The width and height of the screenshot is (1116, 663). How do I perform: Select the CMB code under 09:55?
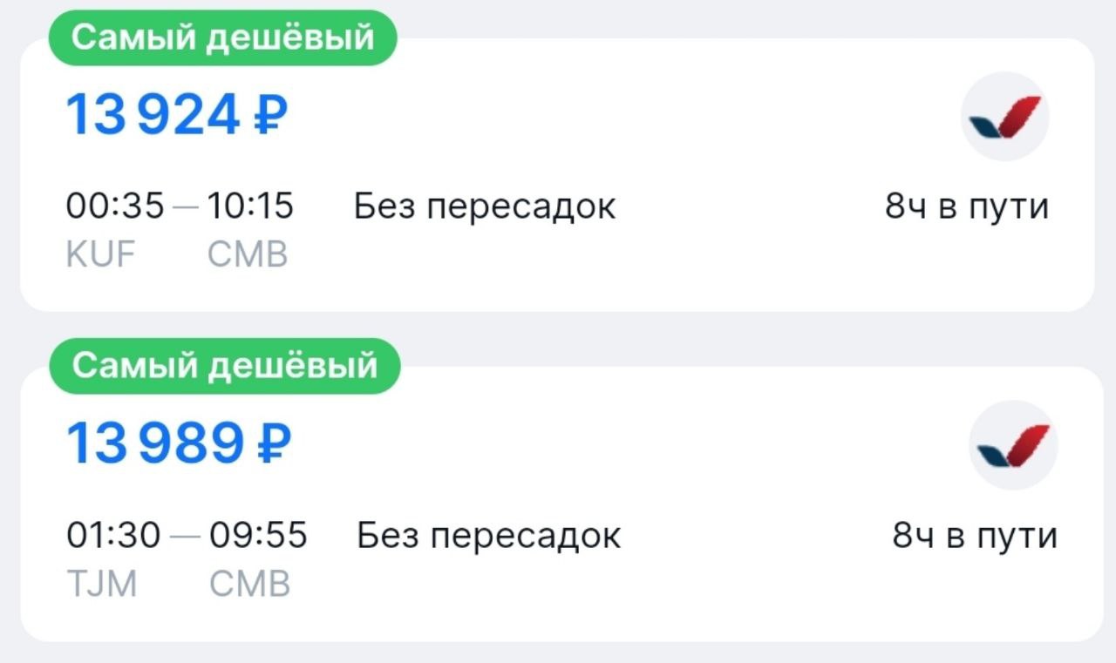pyautogui.click(x=249, y=583)
